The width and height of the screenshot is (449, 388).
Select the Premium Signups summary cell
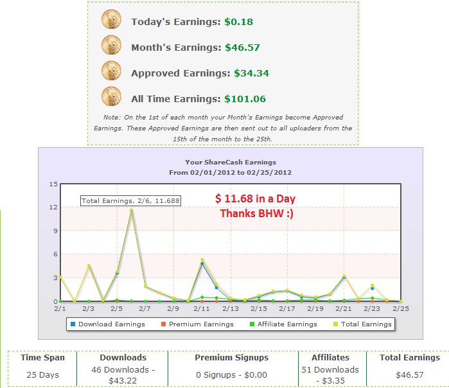233,369
